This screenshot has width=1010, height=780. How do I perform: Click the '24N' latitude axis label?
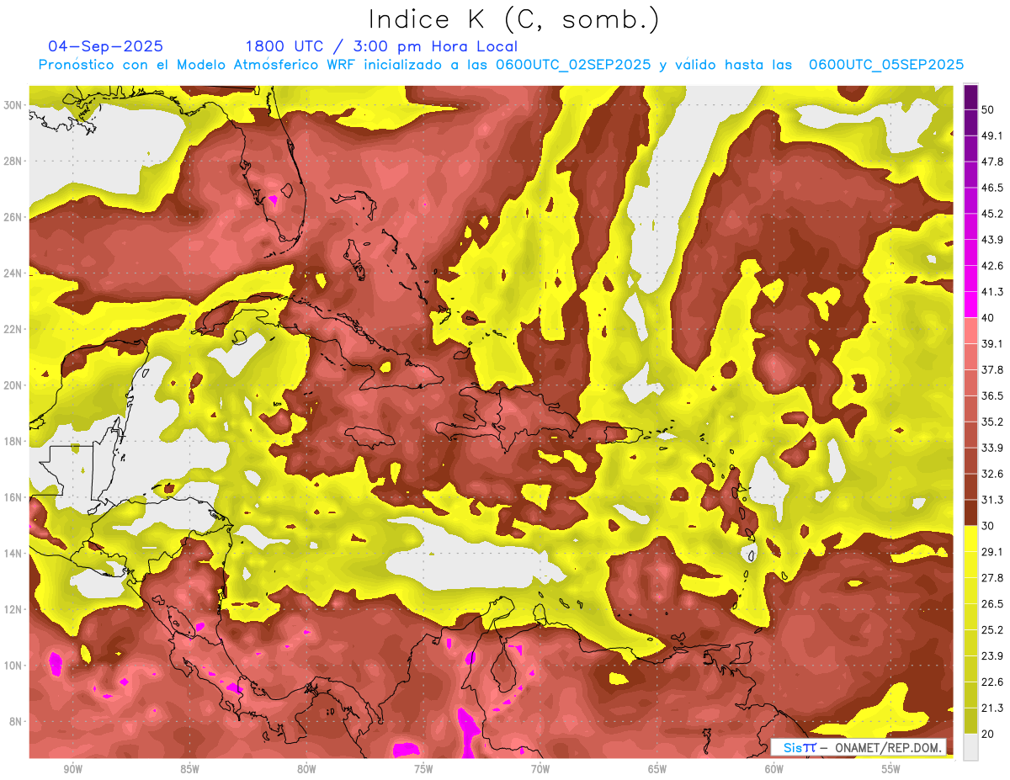(x=13, y=273)
